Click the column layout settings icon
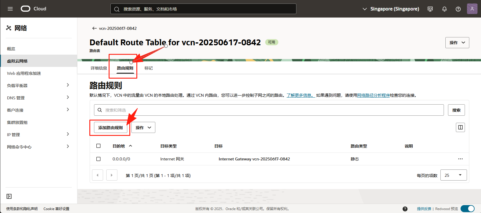The width and height of the screenshot is (481, 213). click(460, 127)
